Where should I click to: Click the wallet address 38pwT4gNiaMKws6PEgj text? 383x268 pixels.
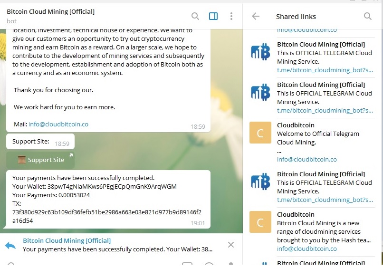pos(112,186)
